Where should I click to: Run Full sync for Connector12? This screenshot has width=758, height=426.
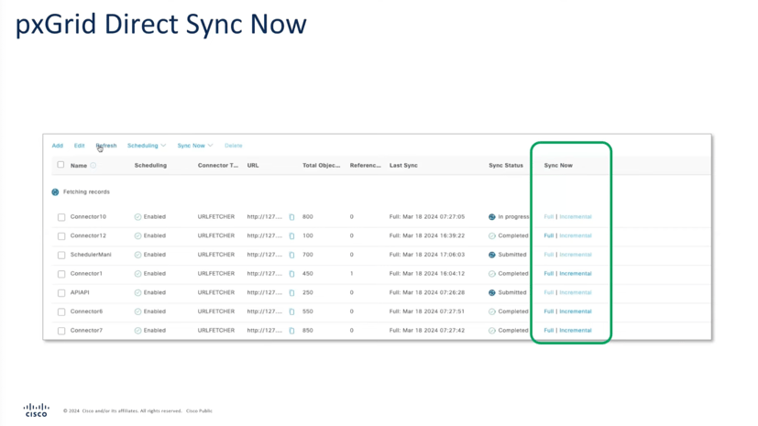[x=549, y=235]
